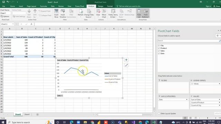Viewport: 221px width, 124px height.
Task: Select the Grand Total cell
Action: [x=10, y=56]
